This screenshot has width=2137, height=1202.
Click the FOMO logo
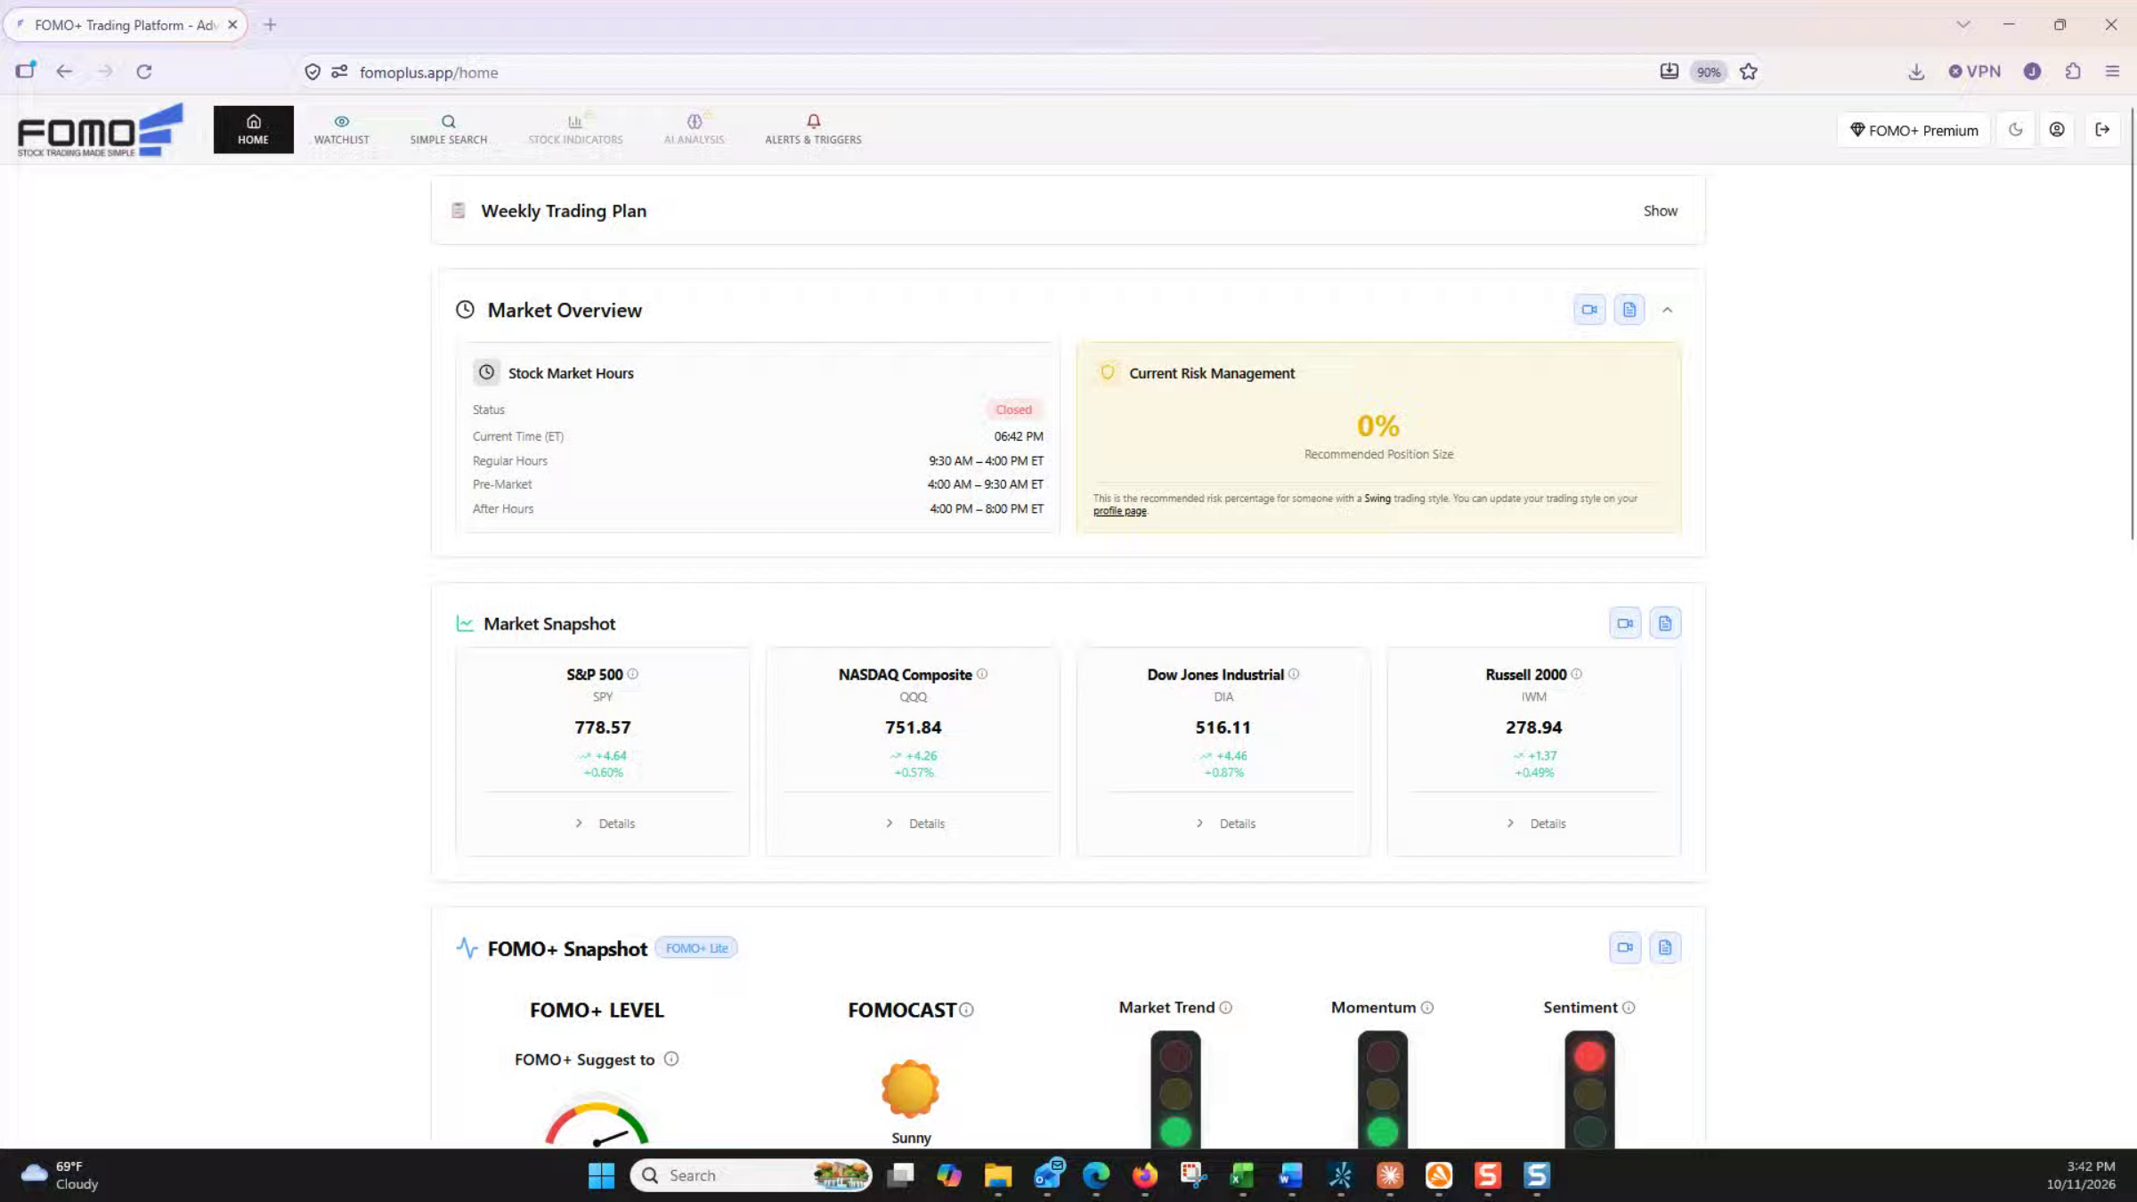(x=100, y=131)
